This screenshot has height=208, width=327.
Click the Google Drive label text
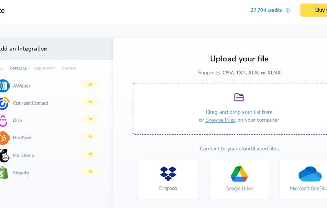(239, 188)
